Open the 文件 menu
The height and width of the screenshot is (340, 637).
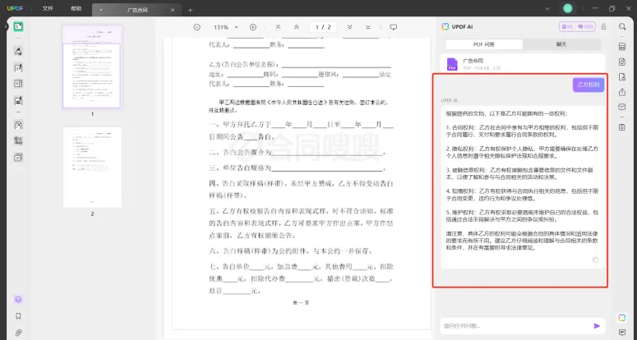point(48,8)
